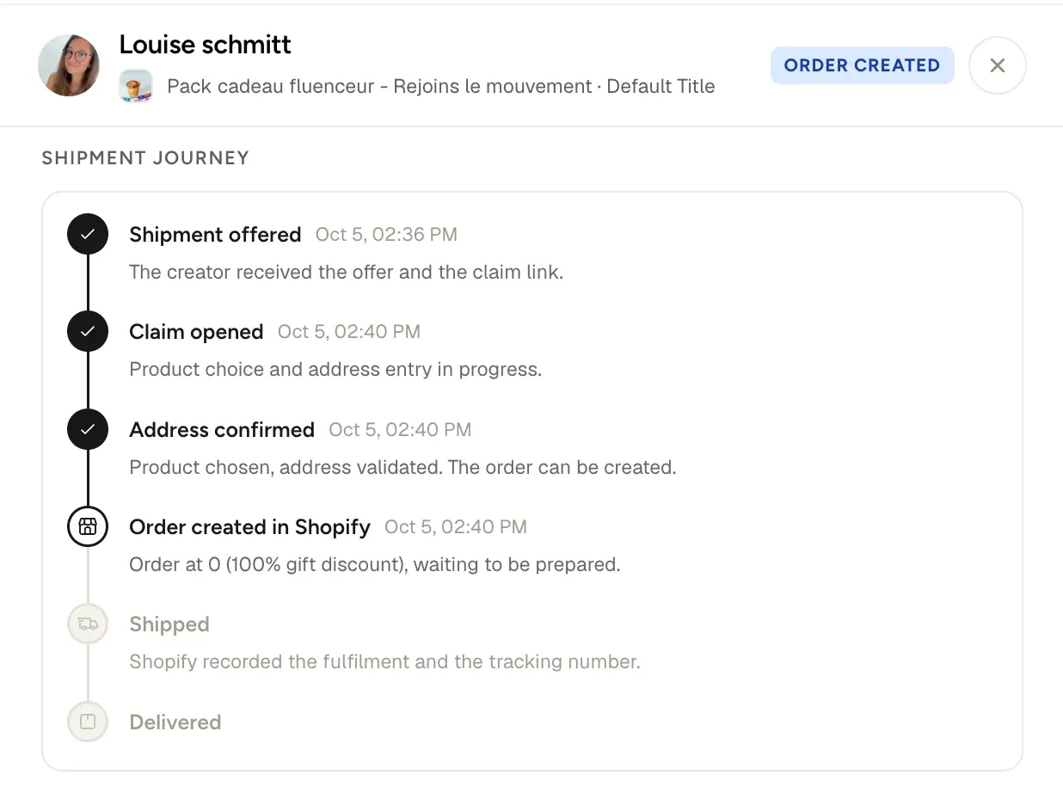
Task: Click the Oct 5, 02:36 PM timestamp
Action: point(386,234)
